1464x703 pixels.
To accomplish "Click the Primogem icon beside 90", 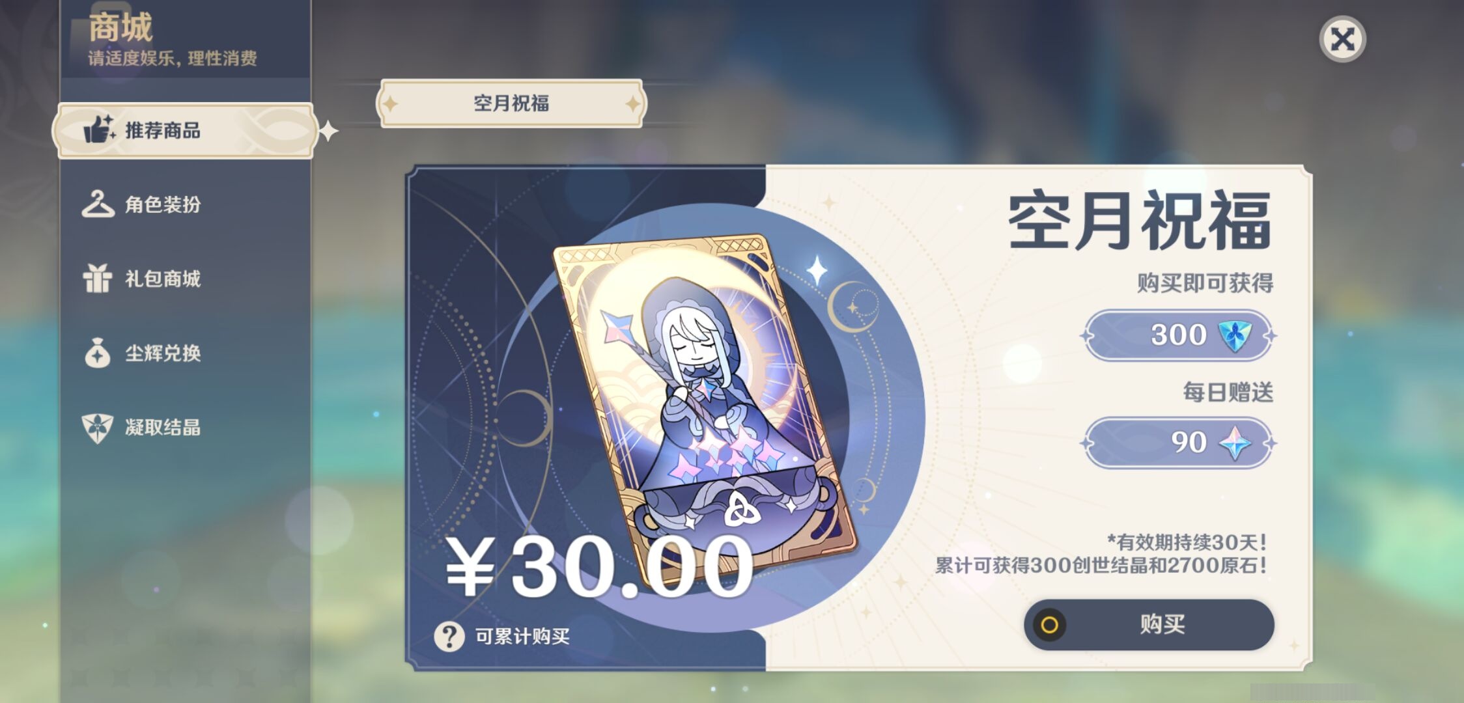I will tap(1235, 443).
